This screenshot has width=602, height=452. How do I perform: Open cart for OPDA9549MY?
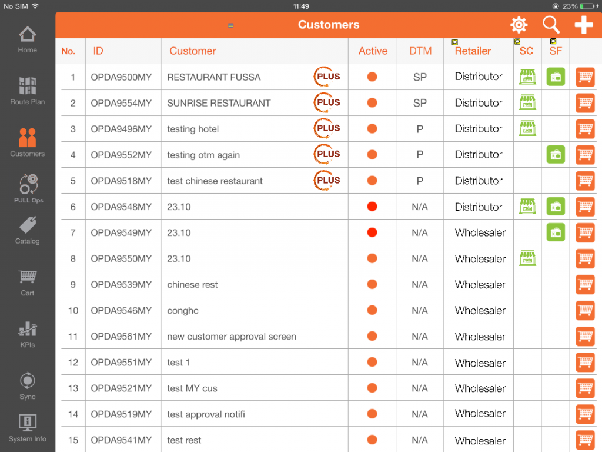coord(585,232)
